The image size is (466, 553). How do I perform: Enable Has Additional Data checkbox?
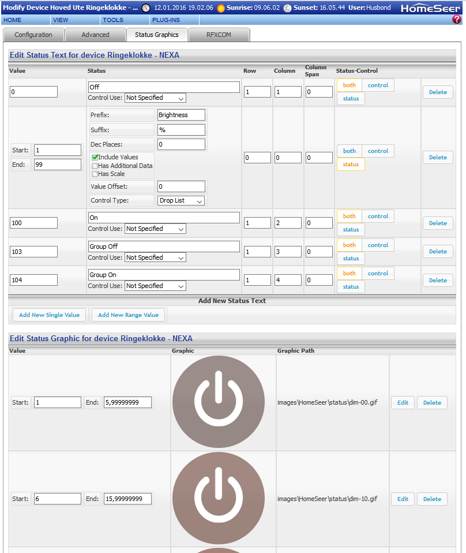tap(95, 166)
